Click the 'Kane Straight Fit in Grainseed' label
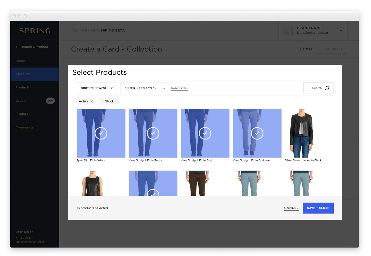 coord(252,160)
